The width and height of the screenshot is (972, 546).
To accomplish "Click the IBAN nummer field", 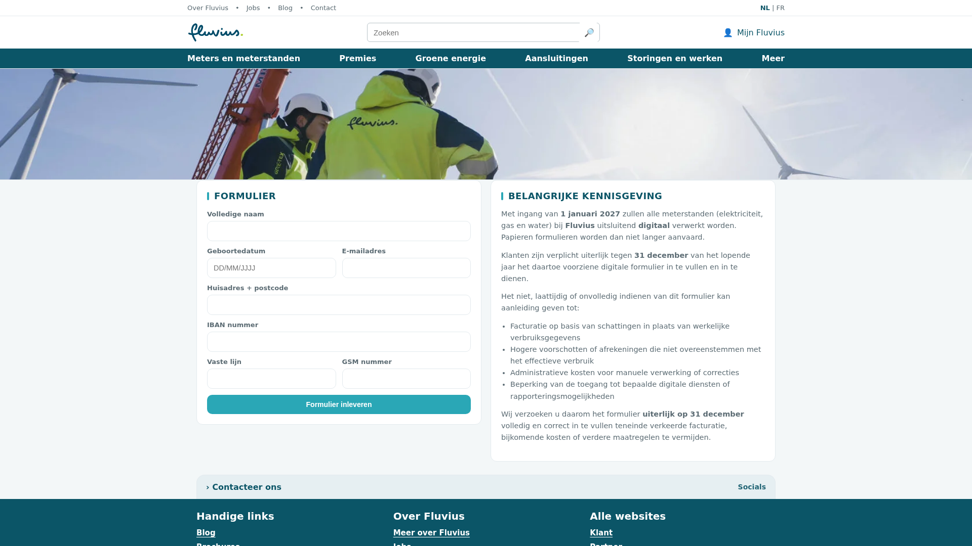I will 339,342.
